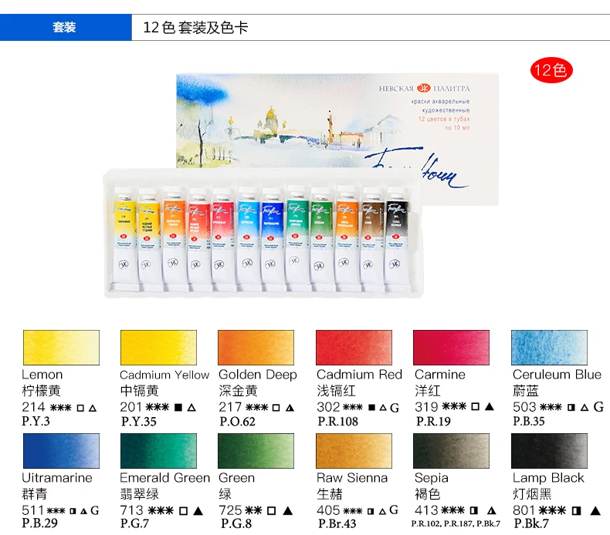Select the Cadmium Red swatch

354,348
